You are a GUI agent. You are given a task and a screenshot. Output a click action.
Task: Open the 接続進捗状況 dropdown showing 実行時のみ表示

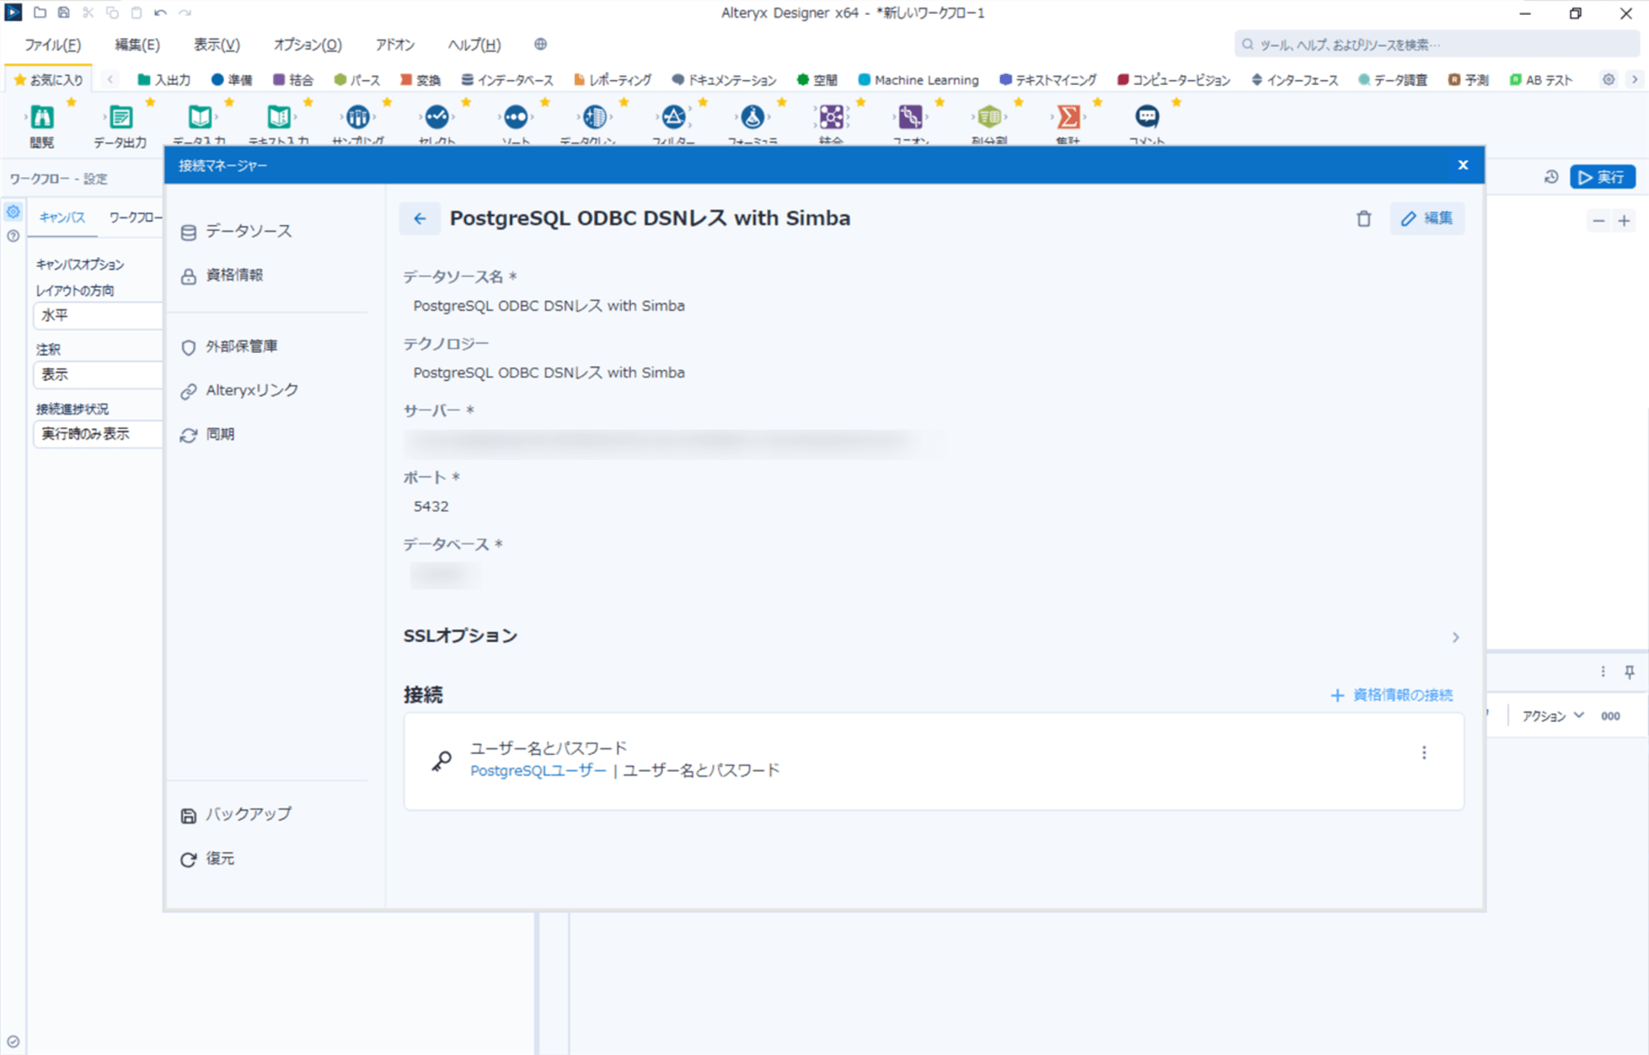97,434
